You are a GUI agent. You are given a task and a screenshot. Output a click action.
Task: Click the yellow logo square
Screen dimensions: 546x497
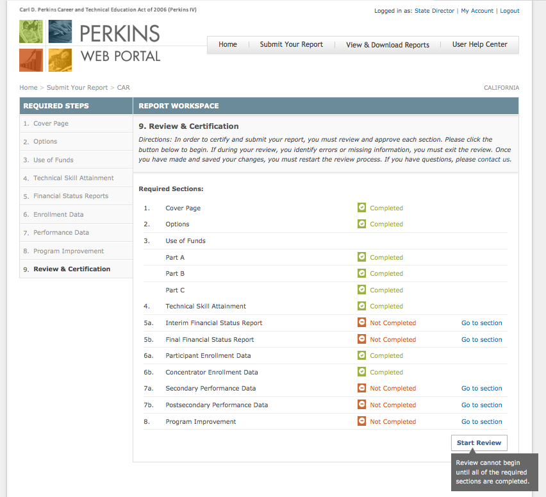click(60, 60)
